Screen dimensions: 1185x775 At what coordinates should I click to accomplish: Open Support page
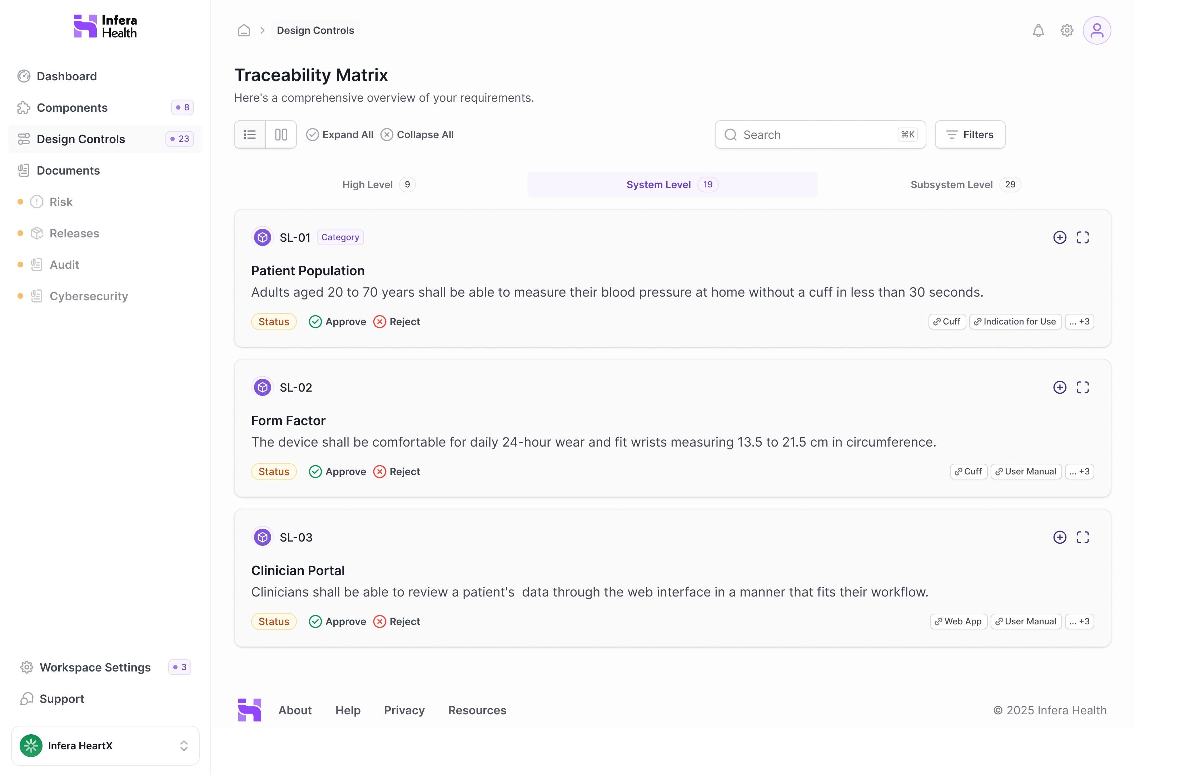(x=105, y=698)
